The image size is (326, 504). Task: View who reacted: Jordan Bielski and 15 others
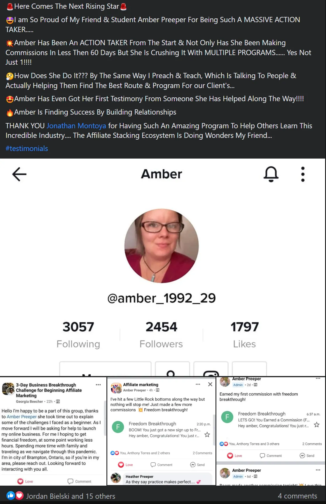71,496
